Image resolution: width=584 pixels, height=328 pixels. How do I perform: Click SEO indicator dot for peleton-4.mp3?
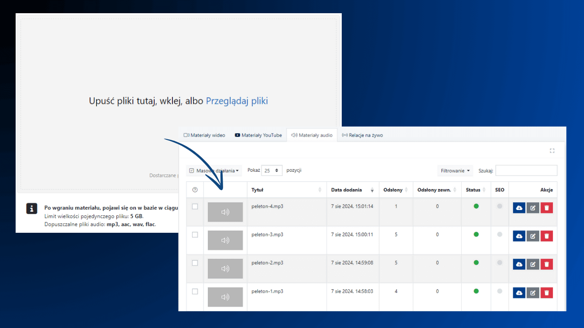tap(500, 206)
